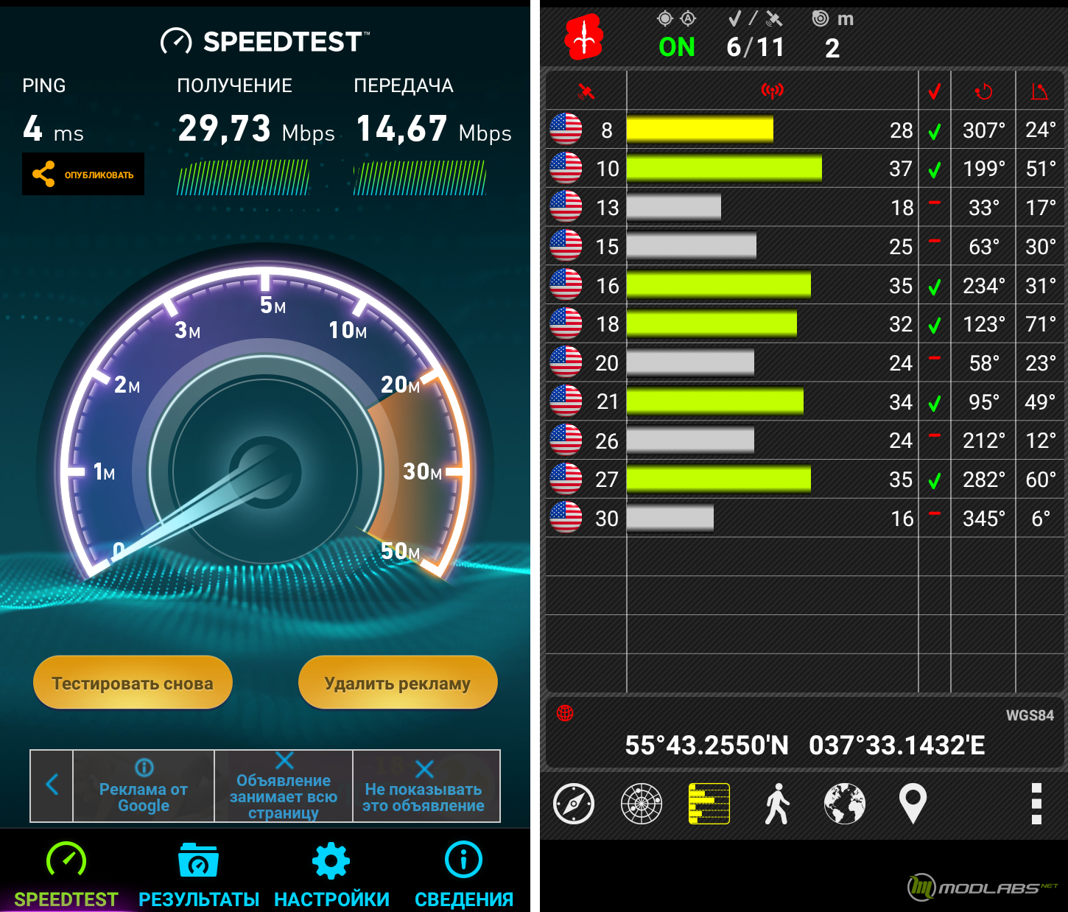1068x912 pixels.
Task: Tap the red dash status for satellite 13
Action: pos(935,203)
